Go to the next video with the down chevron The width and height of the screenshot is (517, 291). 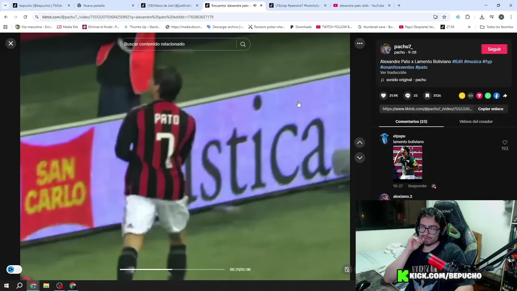tap(359, 158)
